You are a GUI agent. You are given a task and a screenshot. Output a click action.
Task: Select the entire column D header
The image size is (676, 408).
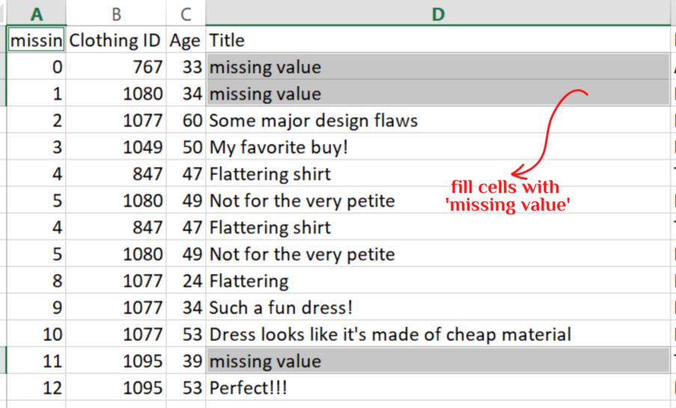pos(438,12)
